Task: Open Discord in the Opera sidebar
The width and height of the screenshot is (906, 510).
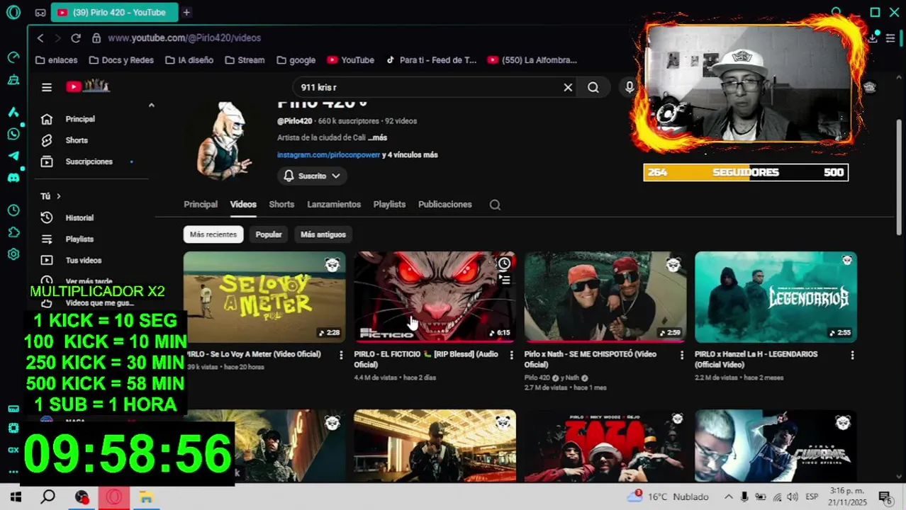Action: [x=13, y=178]
